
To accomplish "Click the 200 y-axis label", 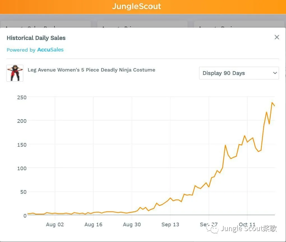I will click(22, 121).
